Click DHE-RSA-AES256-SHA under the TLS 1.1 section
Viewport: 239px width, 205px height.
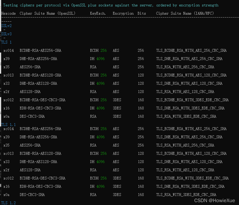38,137
